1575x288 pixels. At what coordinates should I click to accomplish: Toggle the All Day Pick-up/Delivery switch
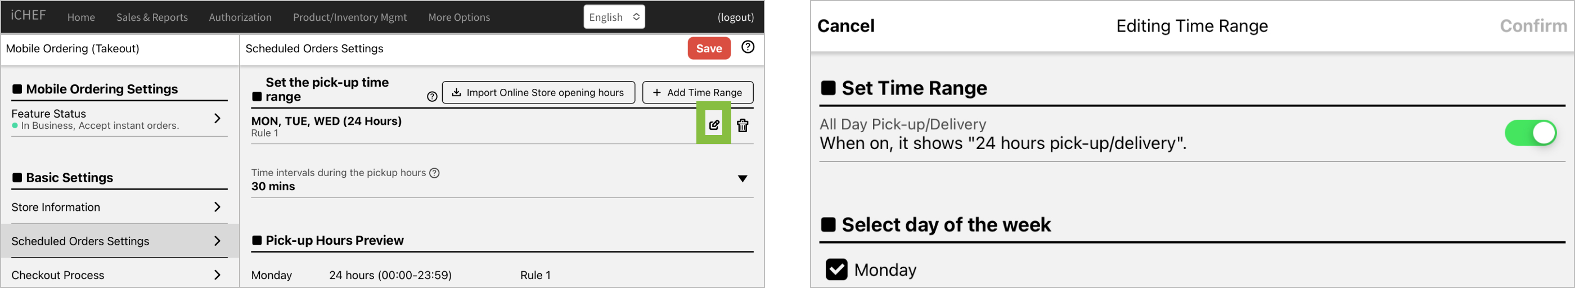click(x=1530, y=133)
